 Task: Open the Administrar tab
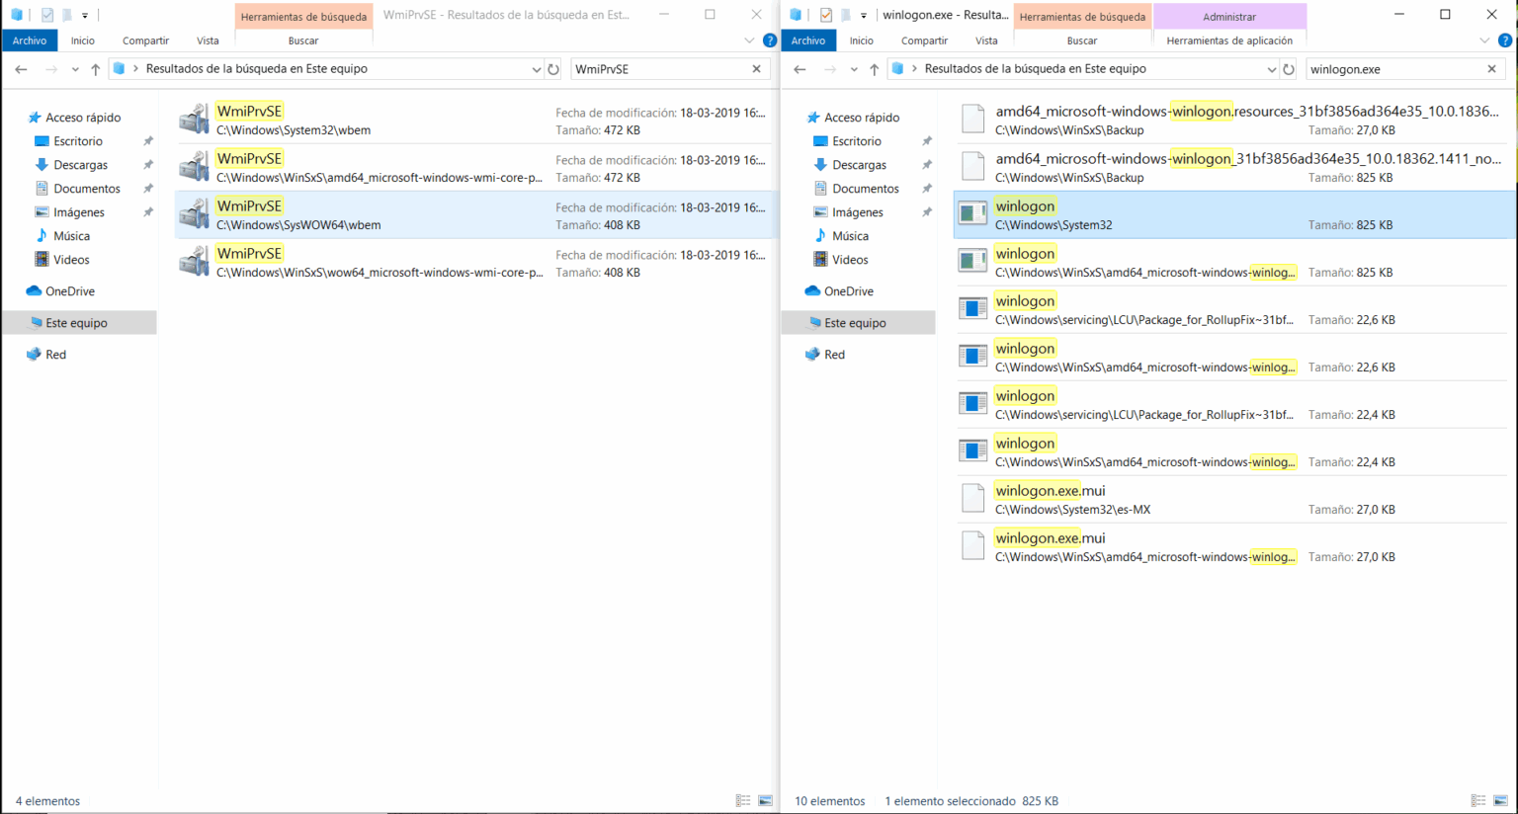pyautogui.click(x=1228, y=17)
